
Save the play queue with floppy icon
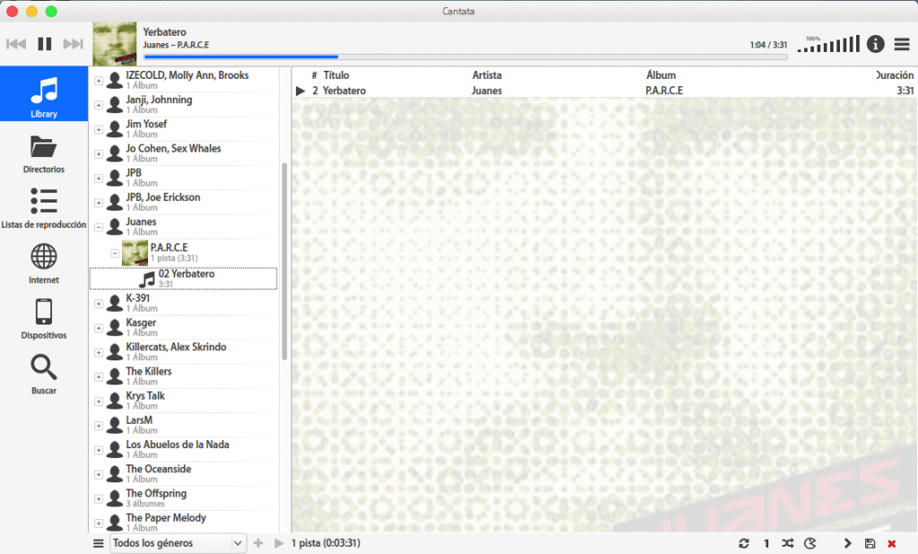pyautogui.click(x=870, y=543)
